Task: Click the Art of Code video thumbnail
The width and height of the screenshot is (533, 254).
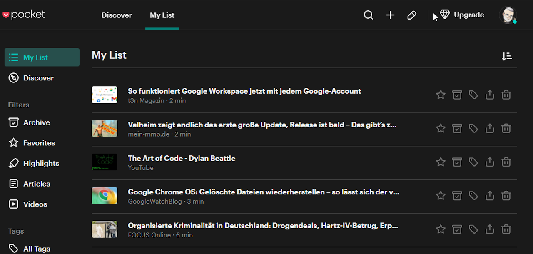Action: pyautogui.click(x=105, y=162)
